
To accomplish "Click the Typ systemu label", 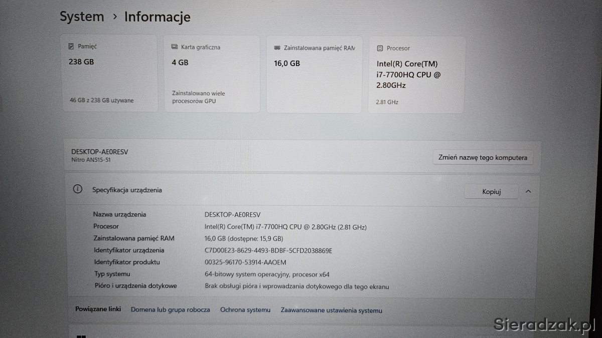I will pos(112,274).
